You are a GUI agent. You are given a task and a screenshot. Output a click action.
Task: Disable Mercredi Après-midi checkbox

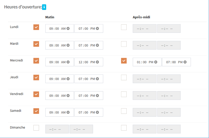[124, 61]
